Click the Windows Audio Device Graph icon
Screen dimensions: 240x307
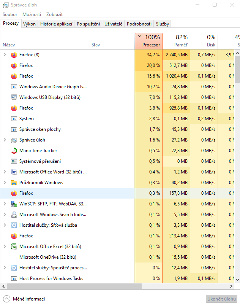[x=14, y=87]
